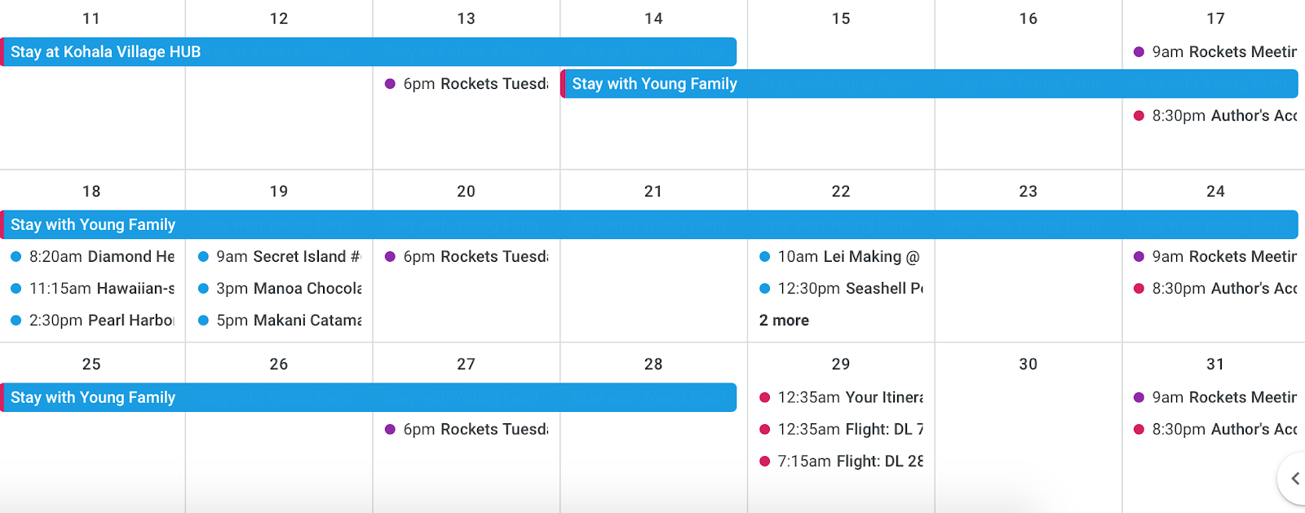1305x513 pixels.
Task: Select day number 30 in the calendar
Action: click(1028, 364)
